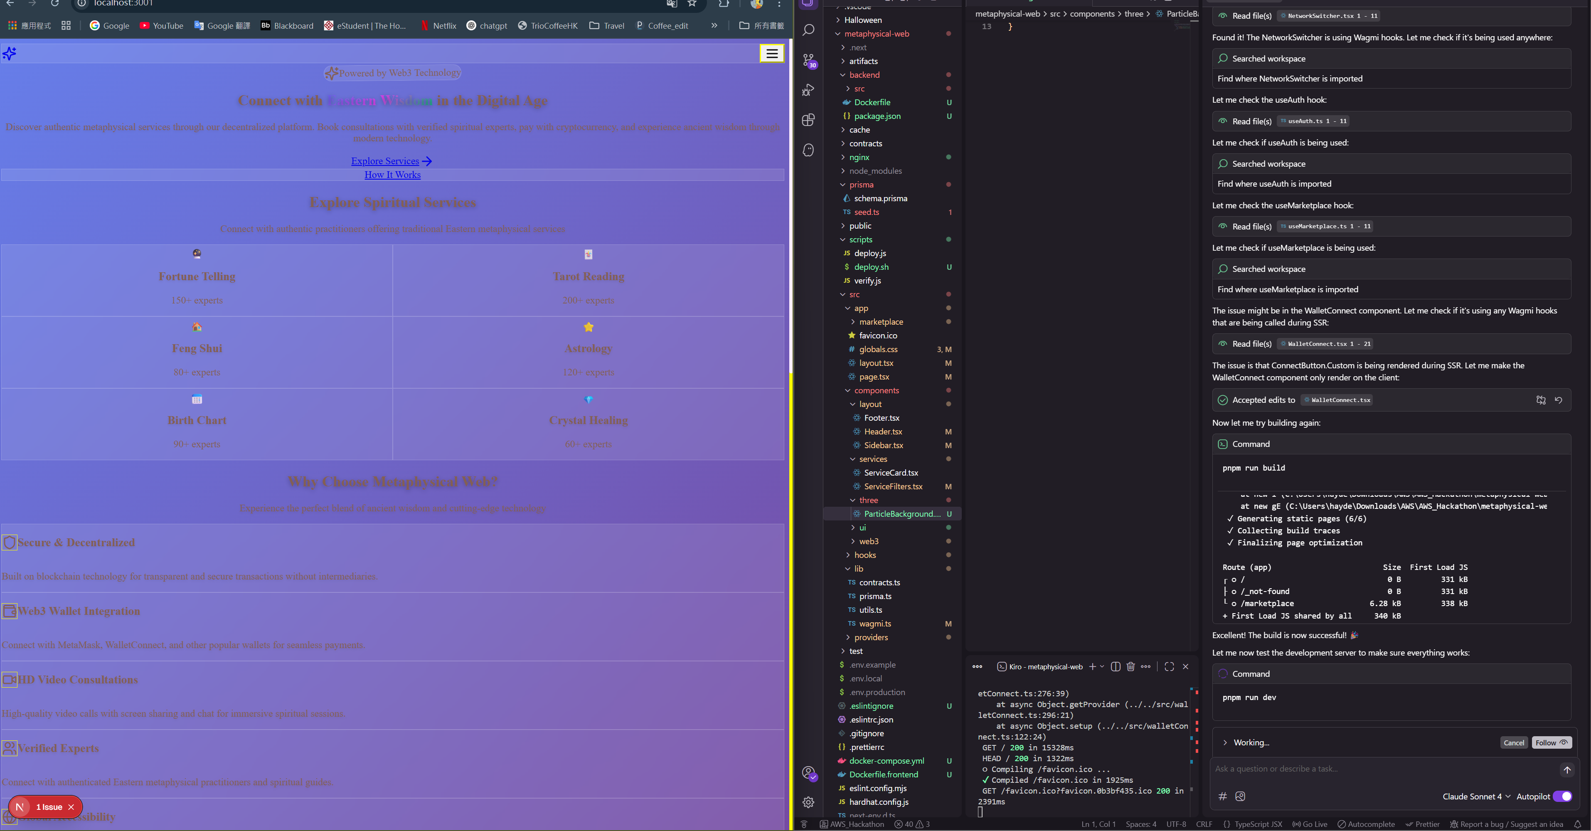1591x831 pixels.
Task: Open the Kiro ghost panel icon
Action: pyautogui.click(x=808, y=150)
